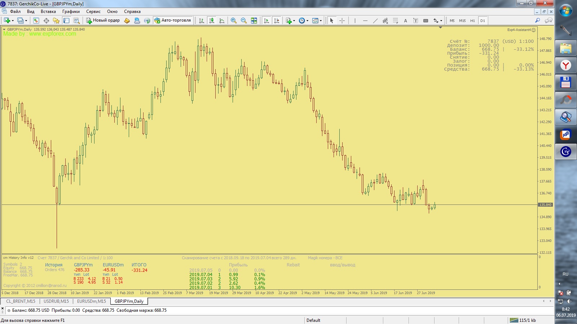Select the vertical line drawing tool
This screenshot has height=324, width=577.
pos(355,21)
